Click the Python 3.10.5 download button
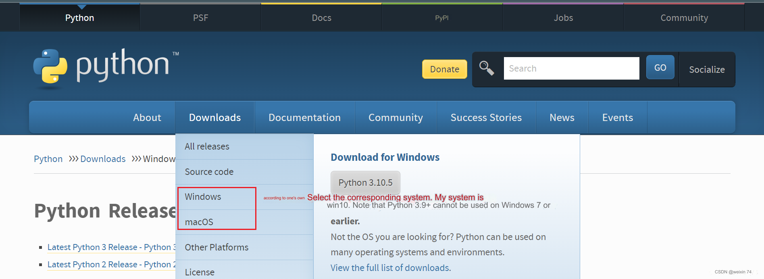 [x=365, y=183]
